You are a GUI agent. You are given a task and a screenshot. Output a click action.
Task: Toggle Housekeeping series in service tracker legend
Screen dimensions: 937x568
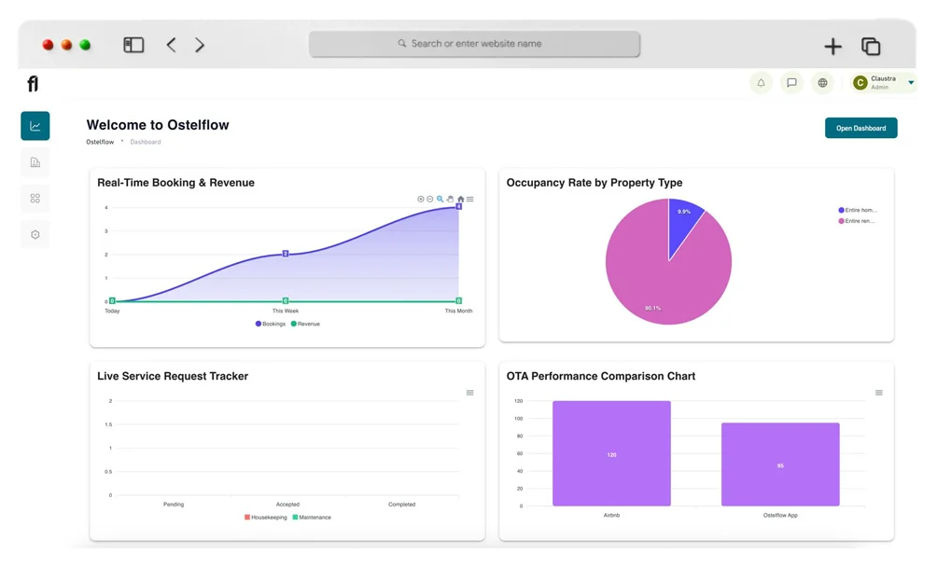click(266, 517)
